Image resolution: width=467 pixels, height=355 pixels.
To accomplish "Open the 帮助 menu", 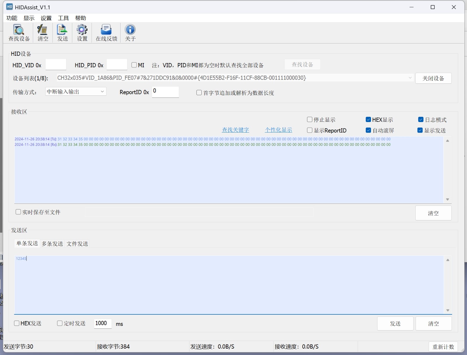I will [x=81, y=18].
